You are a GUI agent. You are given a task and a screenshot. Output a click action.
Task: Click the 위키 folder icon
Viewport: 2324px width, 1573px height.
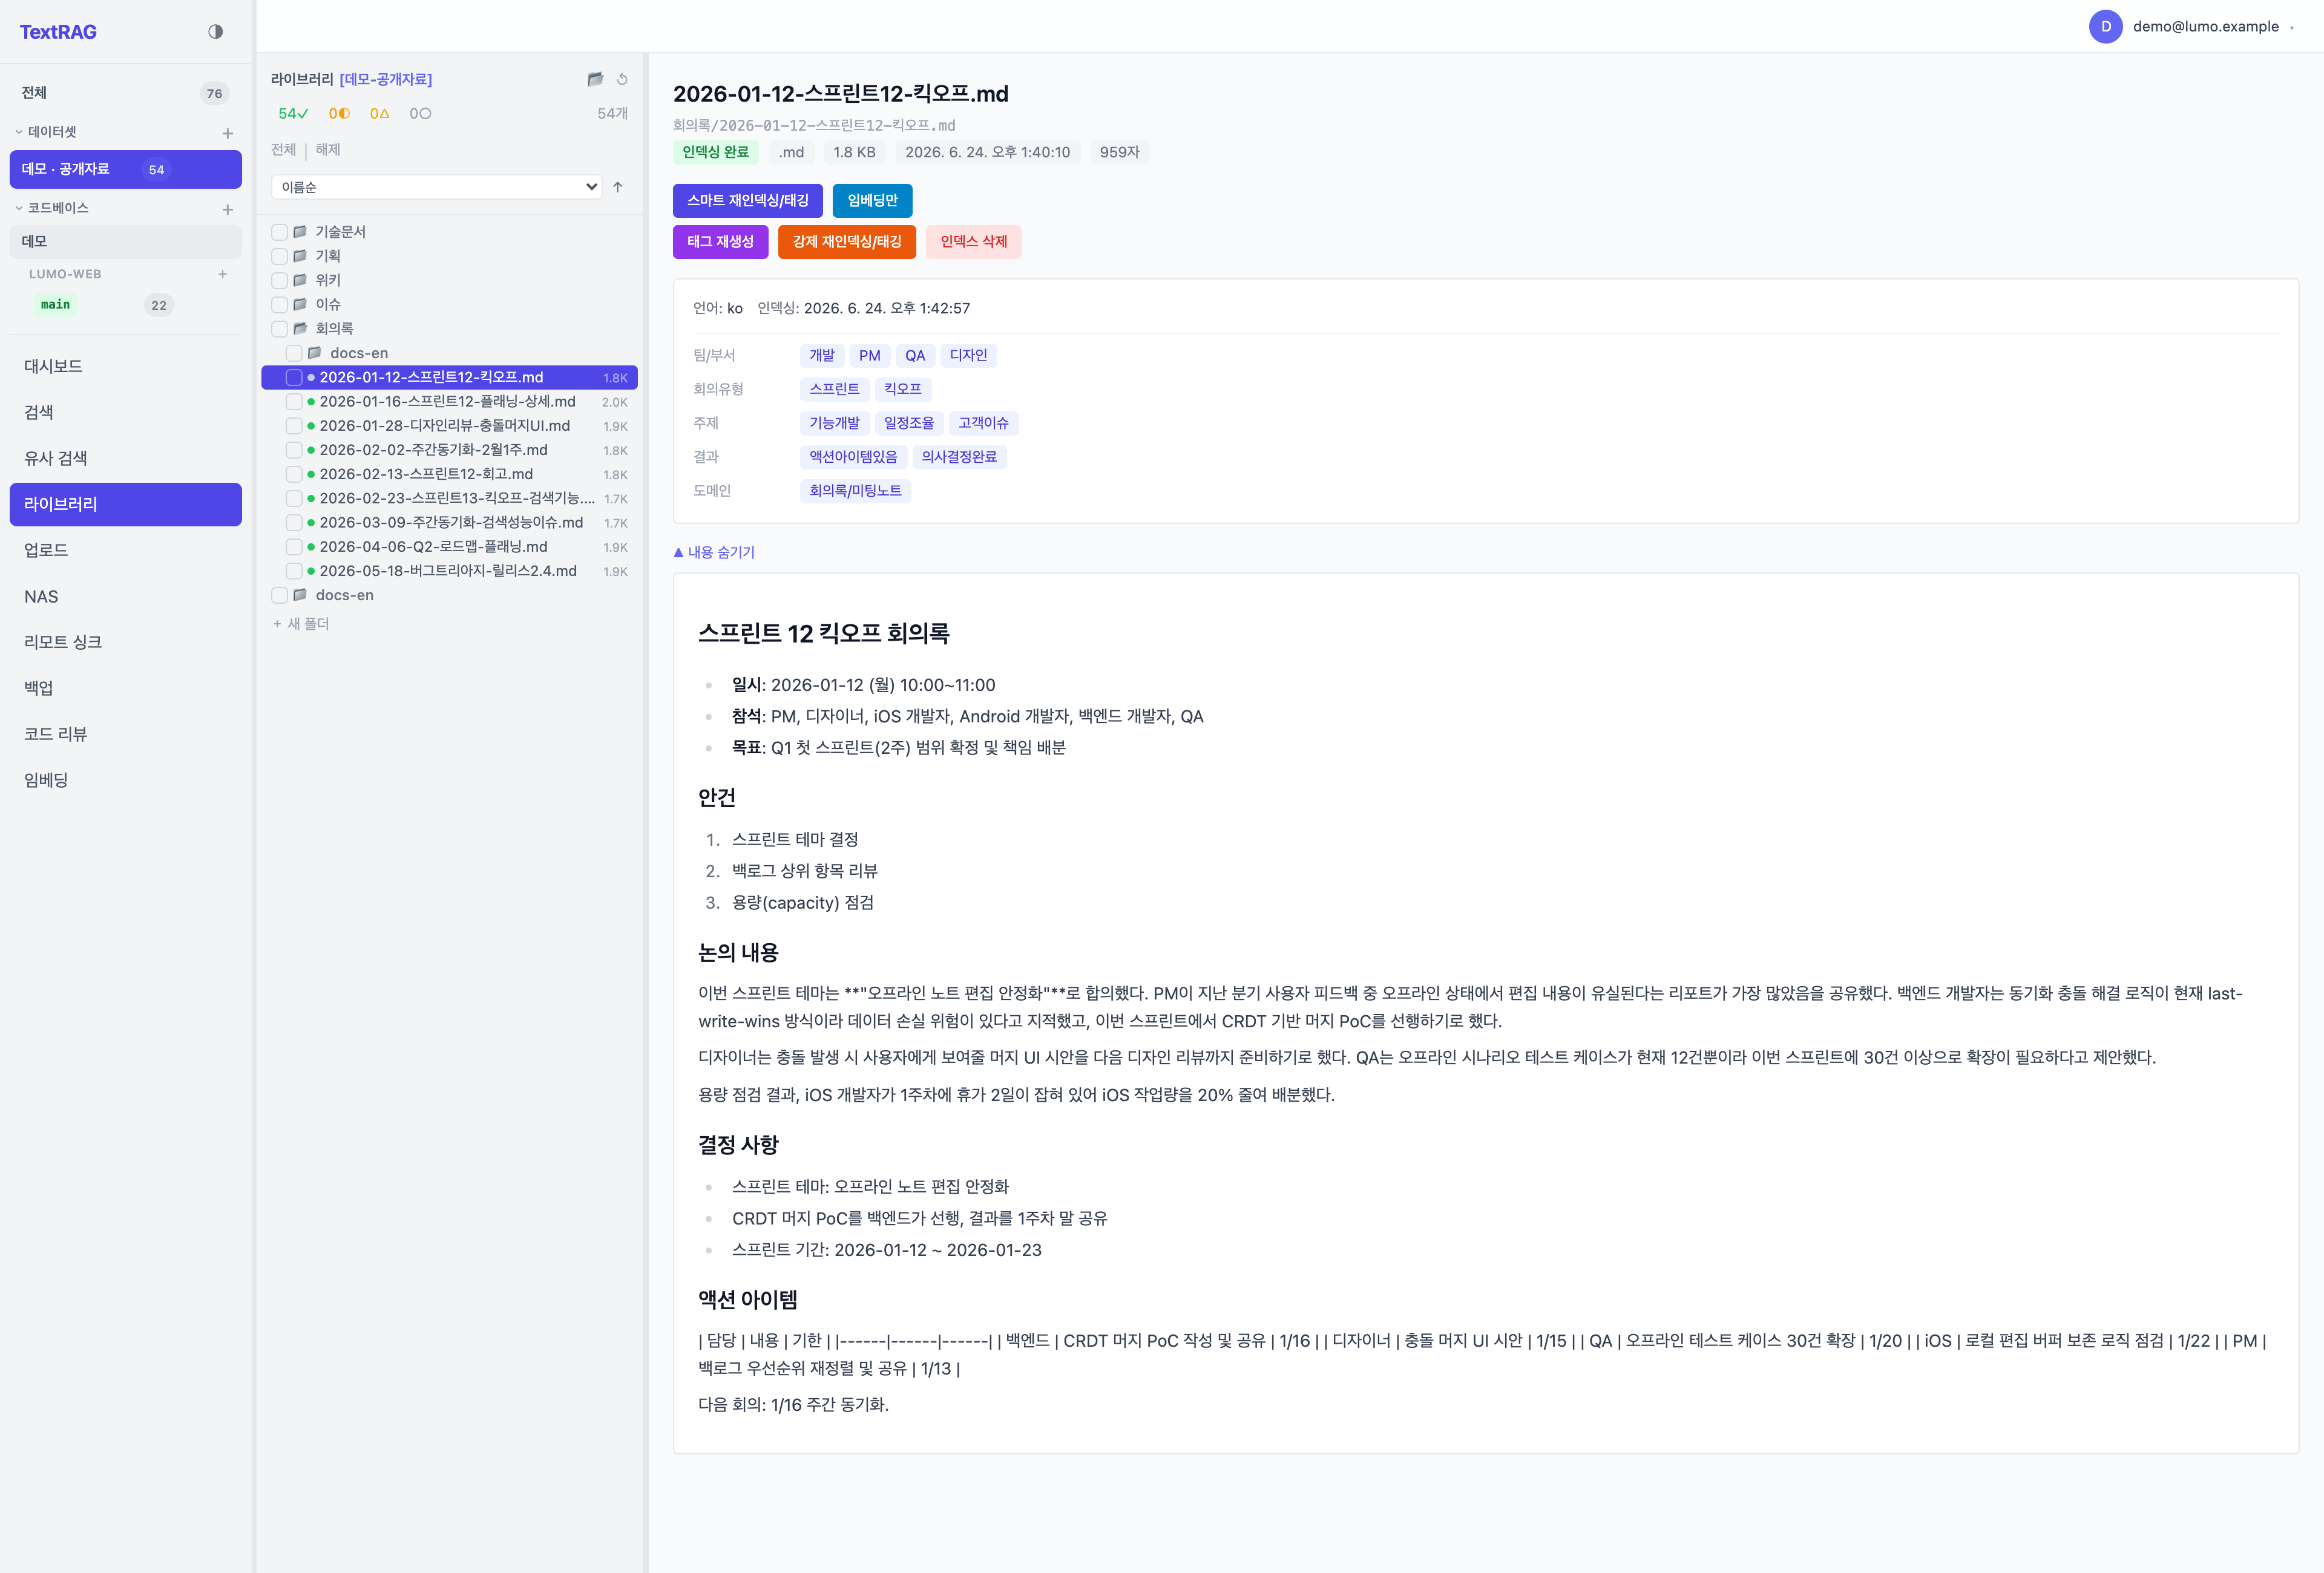pyautogui.click(x=300, y=280)
